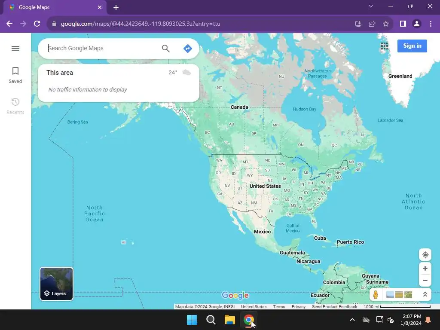The image size is (440, 330).
Task: Click the Canada label on map
Action: [239, 107]
